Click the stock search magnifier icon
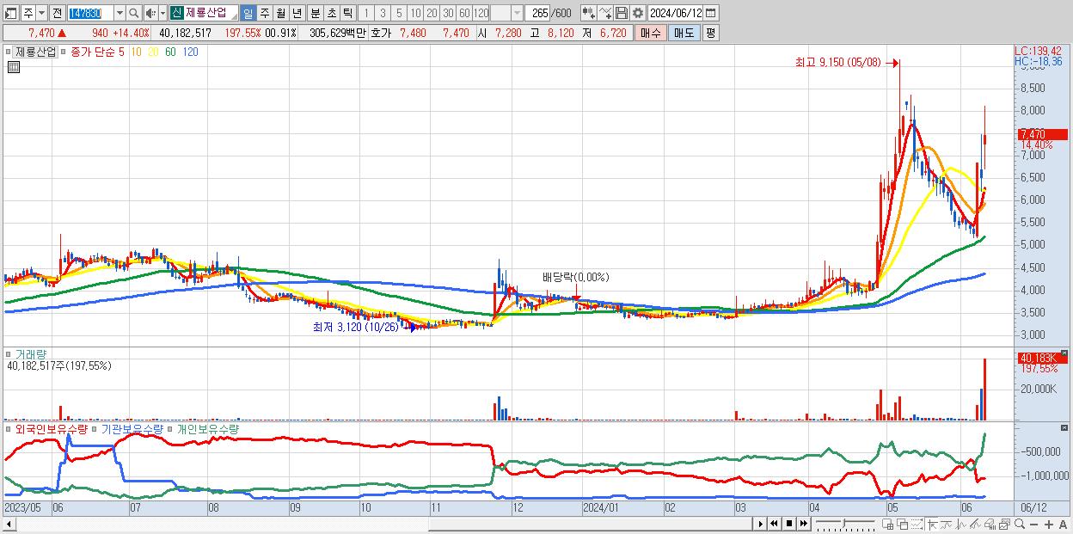The image size is (1073, 534). coord(133,13)
